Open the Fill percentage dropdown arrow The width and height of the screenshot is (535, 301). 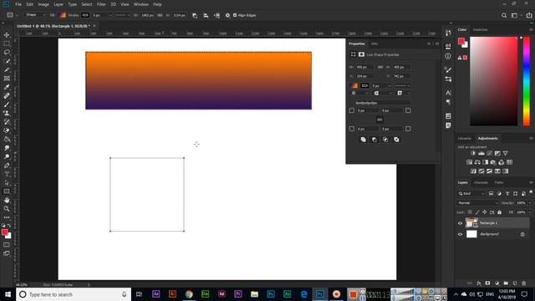pyautogui.click(x=529, y=212)
